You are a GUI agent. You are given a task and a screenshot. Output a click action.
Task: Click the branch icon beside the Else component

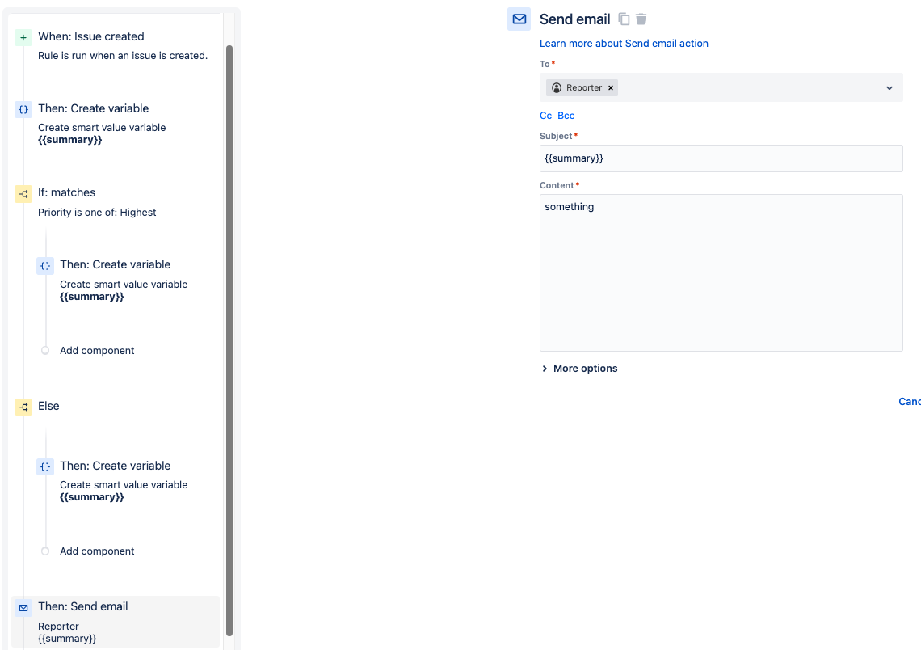23,407
